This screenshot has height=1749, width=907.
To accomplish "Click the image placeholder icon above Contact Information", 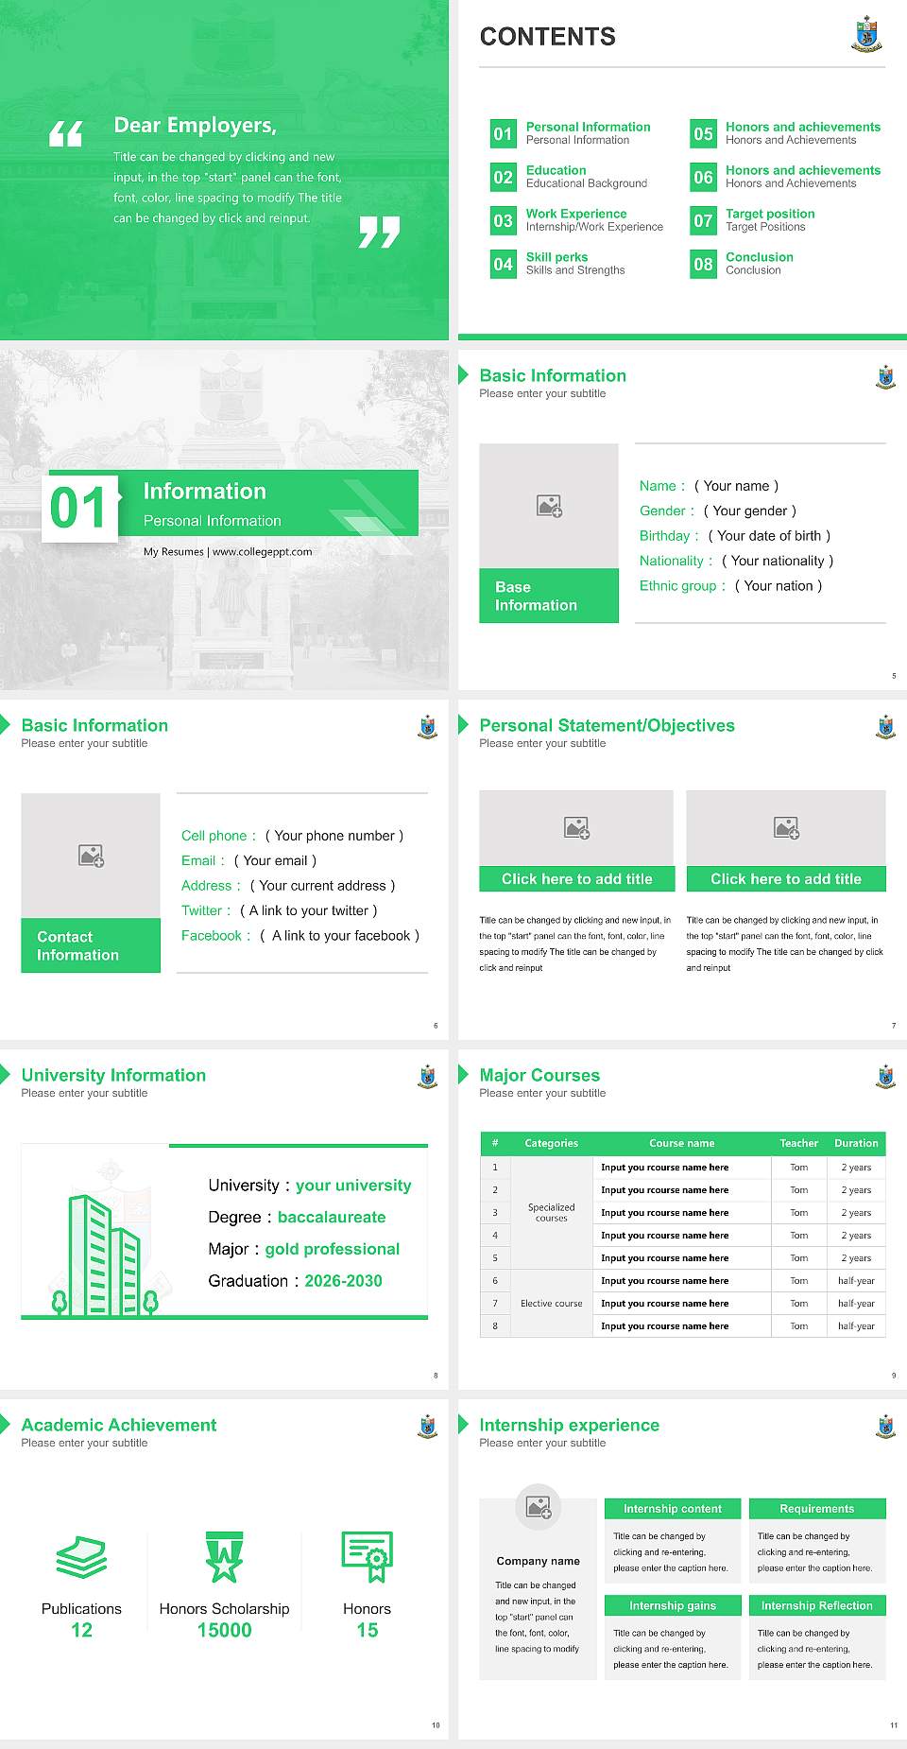I will tap(91, 856).
